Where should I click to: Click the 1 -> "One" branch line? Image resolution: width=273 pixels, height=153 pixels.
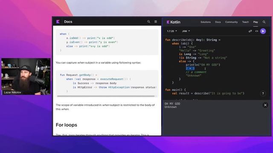tap(188, 47)
